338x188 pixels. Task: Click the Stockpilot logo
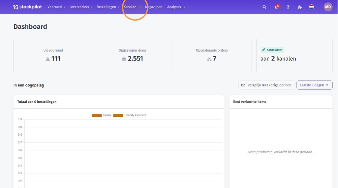[x=28, y=7]
